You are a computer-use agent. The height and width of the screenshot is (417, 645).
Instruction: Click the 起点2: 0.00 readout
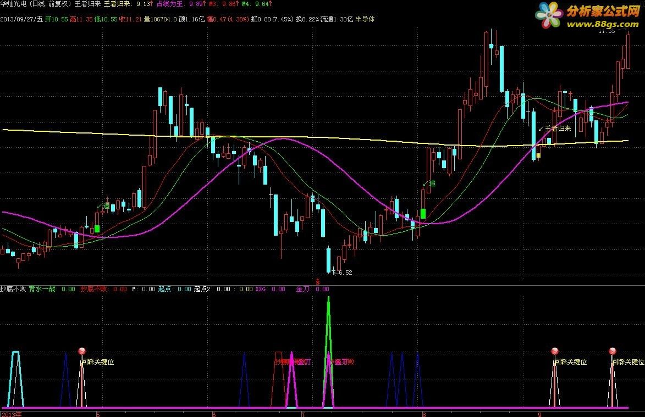tap(212, 289)
